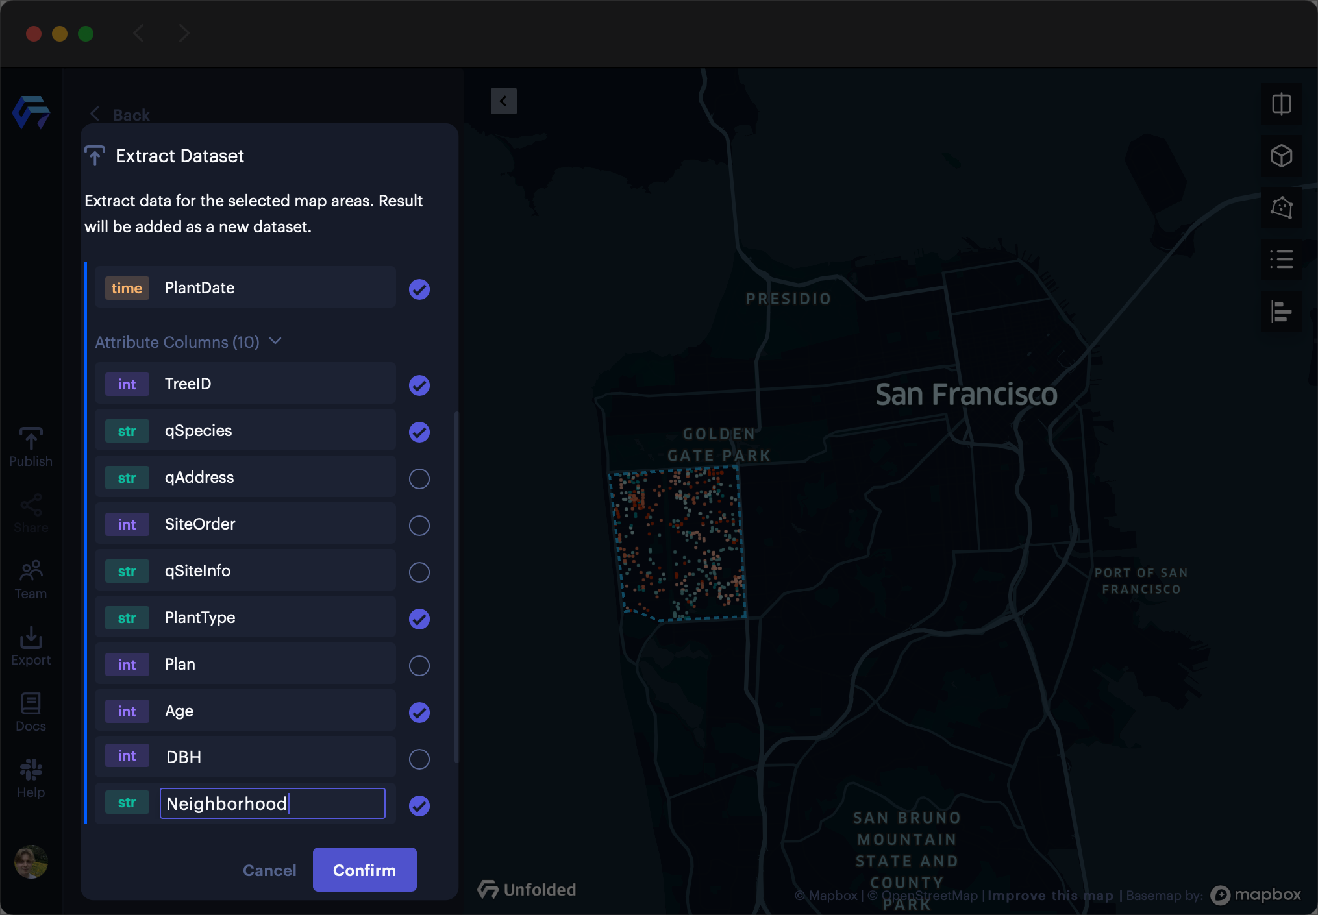This screenshot has height=915, width=1318.
Task: Toggle the split map view icon
Action: point(1281,104)
